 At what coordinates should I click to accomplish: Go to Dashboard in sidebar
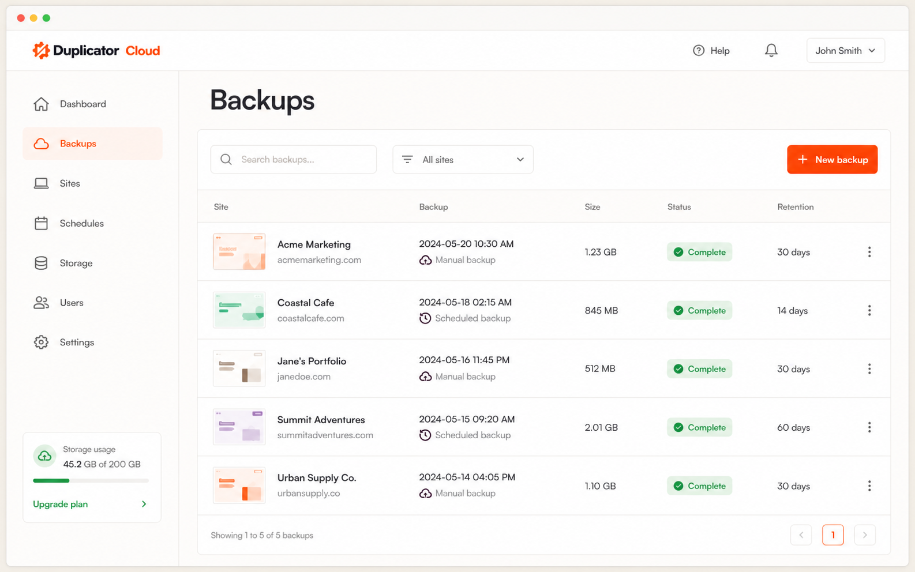92,104
